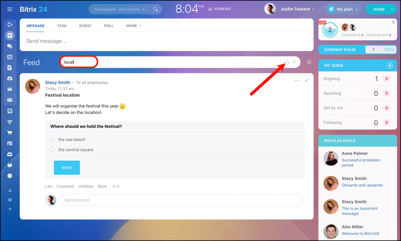
Task: Expand more sidebar items chevron
Action: click(x=10, y=176)
